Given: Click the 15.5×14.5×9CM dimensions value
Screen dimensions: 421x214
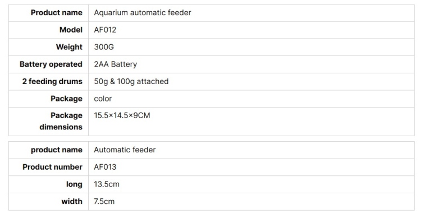Looking at the screenshot, I should coord(122,115).
